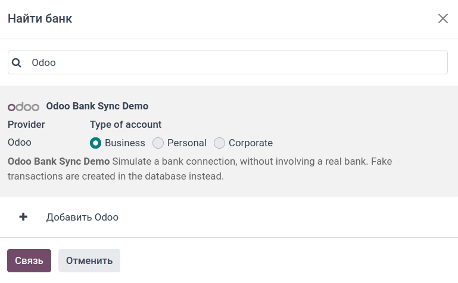The width and height of the screenshot is (458, 283).
Task: Click the Provider column heading
Action: pyautogui.click(x=26, y=124)
